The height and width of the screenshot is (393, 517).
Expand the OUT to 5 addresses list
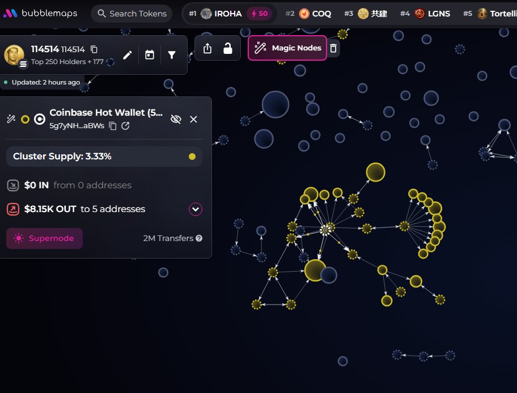(x=196, y=209)
